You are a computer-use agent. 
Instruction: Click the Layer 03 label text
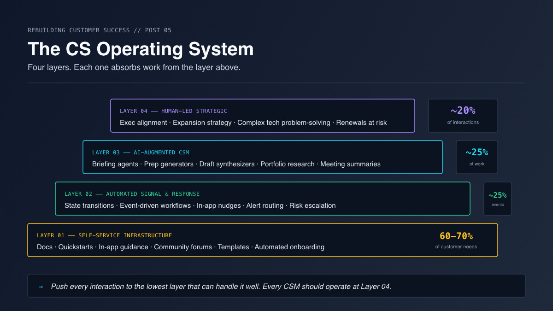[x=141, y=153]
